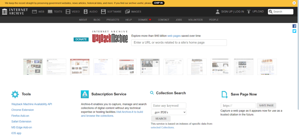
Task: Click the SAVE PAGE button
Action: pos(266,105)
